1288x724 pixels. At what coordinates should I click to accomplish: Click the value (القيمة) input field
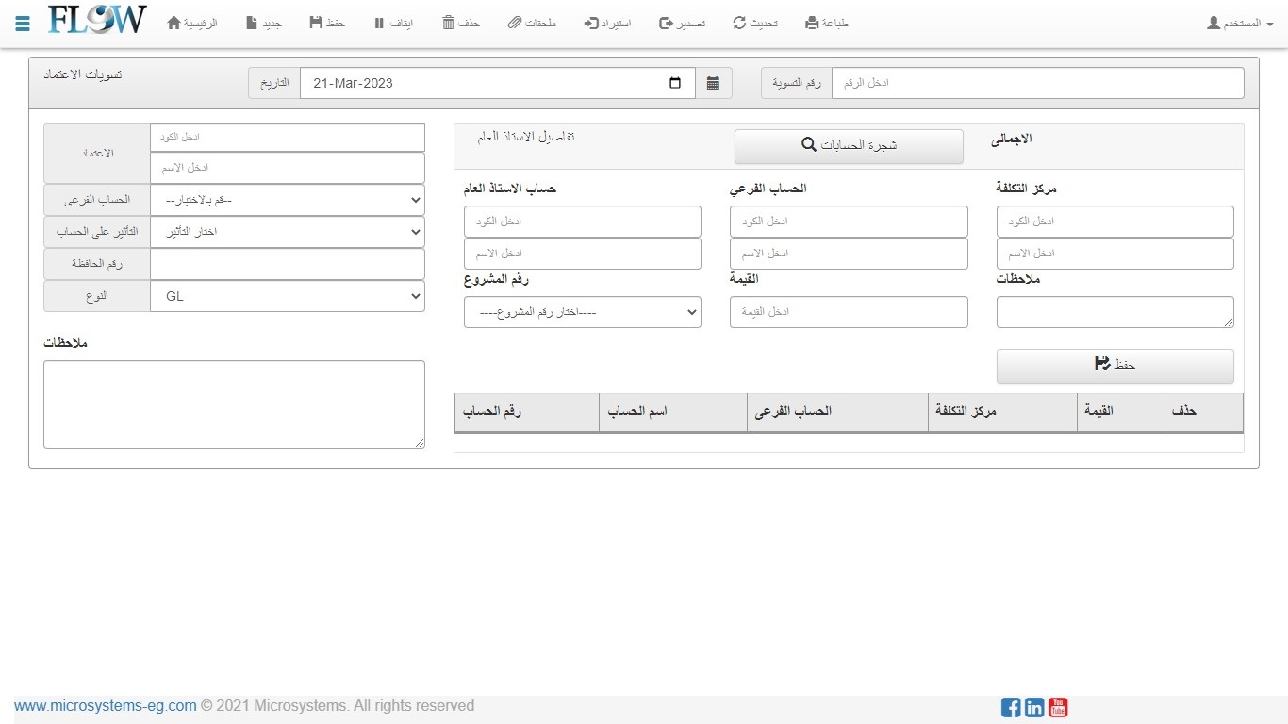point(849,312)
